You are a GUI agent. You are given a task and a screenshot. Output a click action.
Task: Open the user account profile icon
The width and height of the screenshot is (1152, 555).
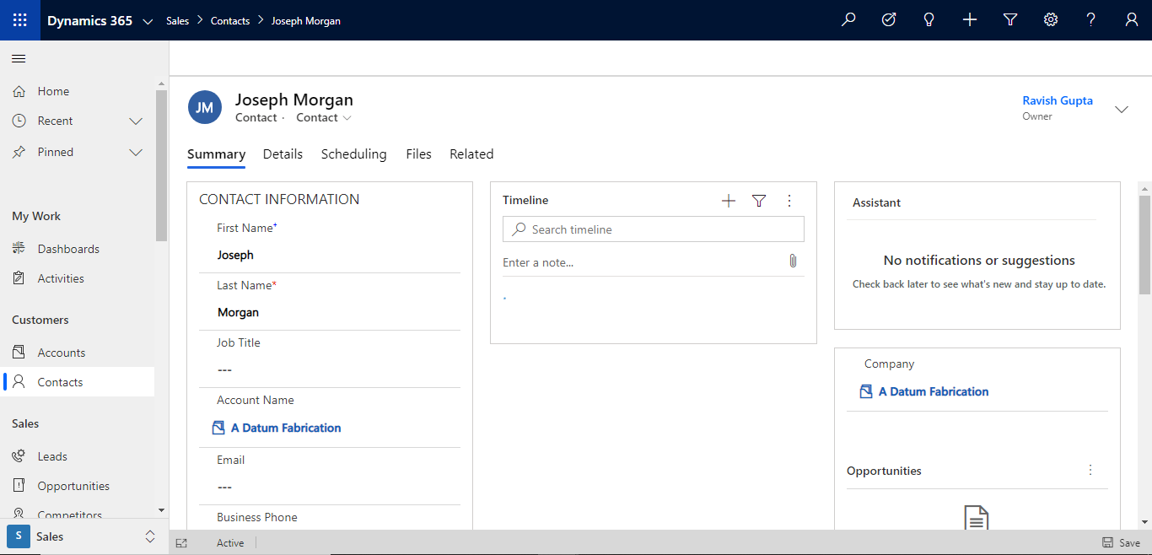(1132, 20)
